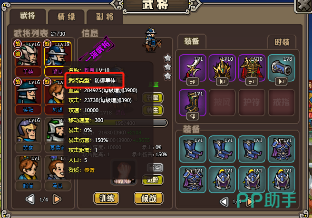312x218 pixels.
Task: Click the 进阶 advance button
Action: pos(153,180)
